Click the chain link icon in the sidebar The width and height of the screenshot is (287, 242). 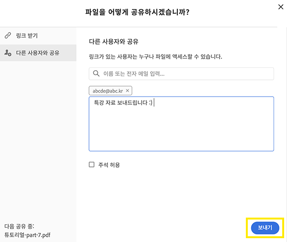8,36
